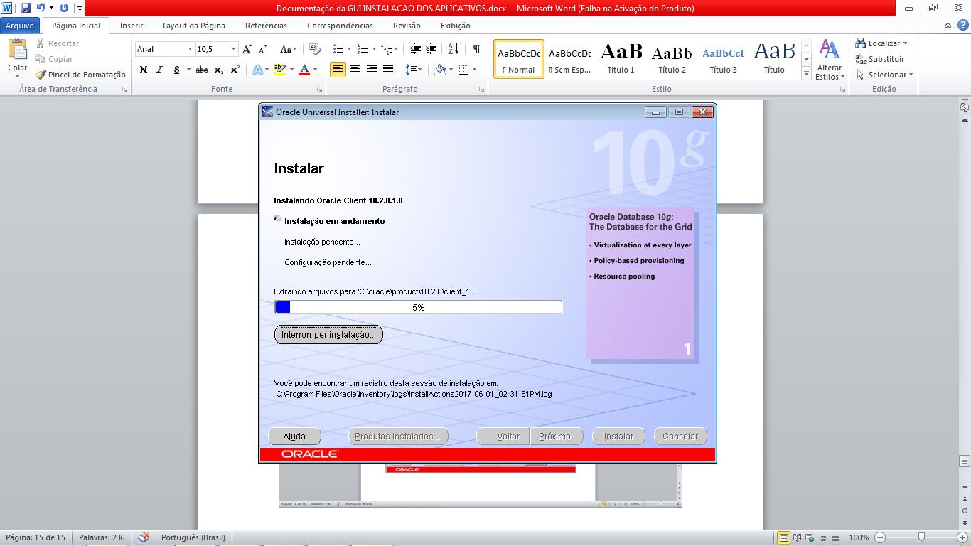Screen dimensions: 971x546
Task: Open the Inserir ribbon tab
Action: click(x=132, y=26)
